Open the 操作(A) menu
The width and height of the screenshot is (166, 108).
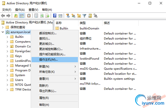[20, 10]
